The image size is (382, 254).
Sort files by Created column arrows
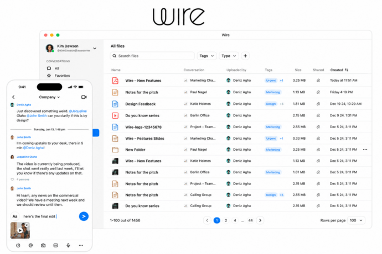click(347, 70)
